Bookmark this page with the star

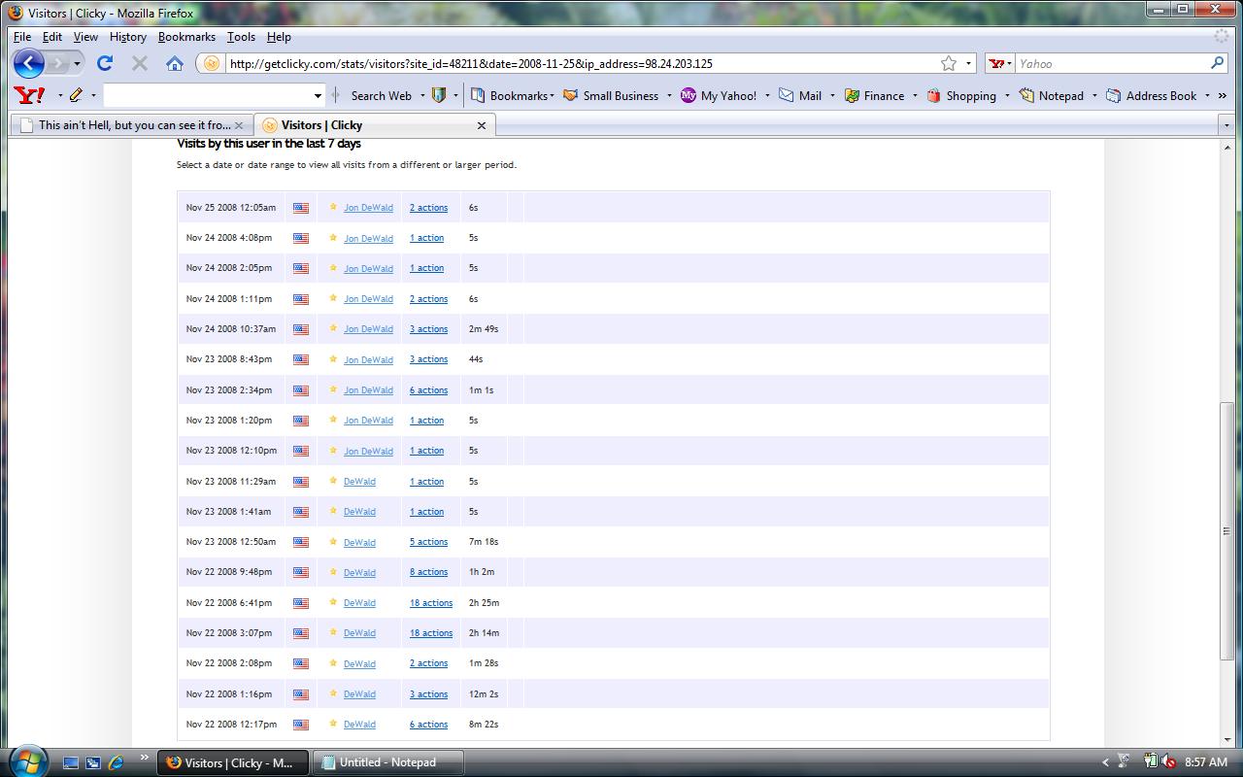948,64
